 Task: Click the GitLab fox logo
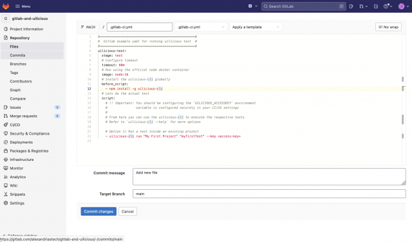tap(6, 6)
